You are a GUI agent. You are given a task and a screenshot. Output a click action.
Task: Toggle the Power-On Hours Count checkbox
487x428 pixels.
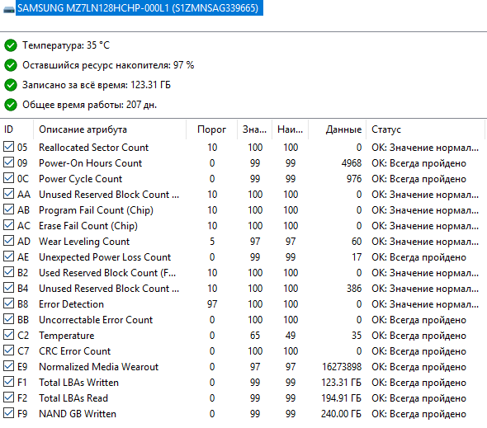[x=8, y=162]
